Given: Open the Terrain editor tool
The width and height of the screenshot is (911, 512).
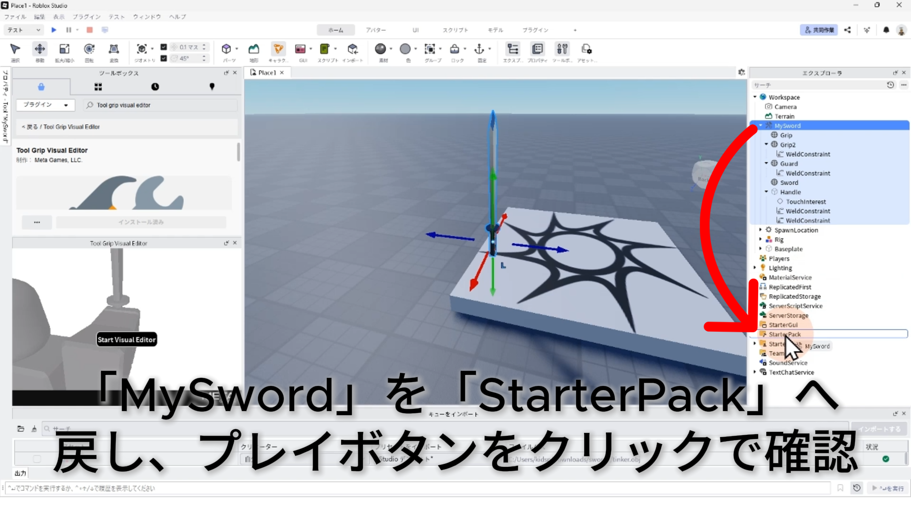Looking at the screenshot, I should 254,49.
